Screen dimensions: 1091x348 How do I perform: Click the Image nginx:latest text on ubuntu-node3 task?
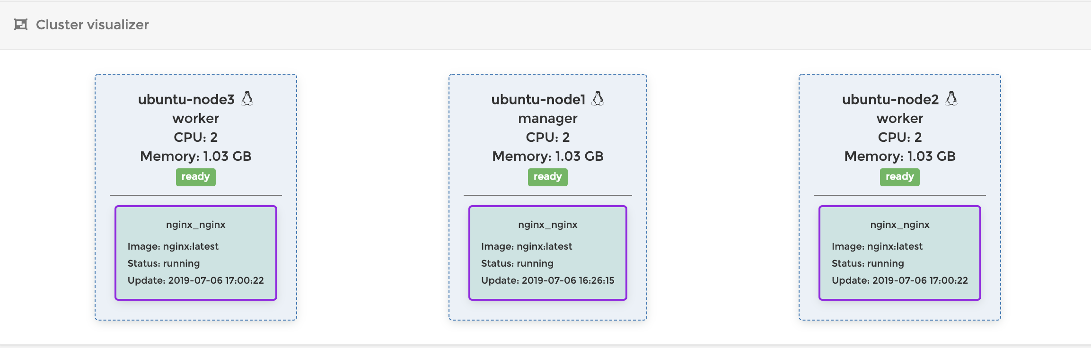point(173,246)
